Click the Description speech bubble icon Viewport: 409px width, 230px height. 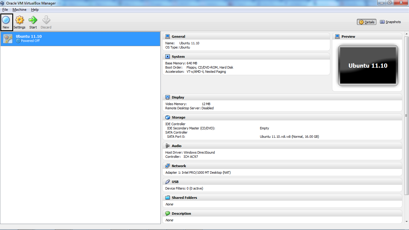[x=167, y=214]
